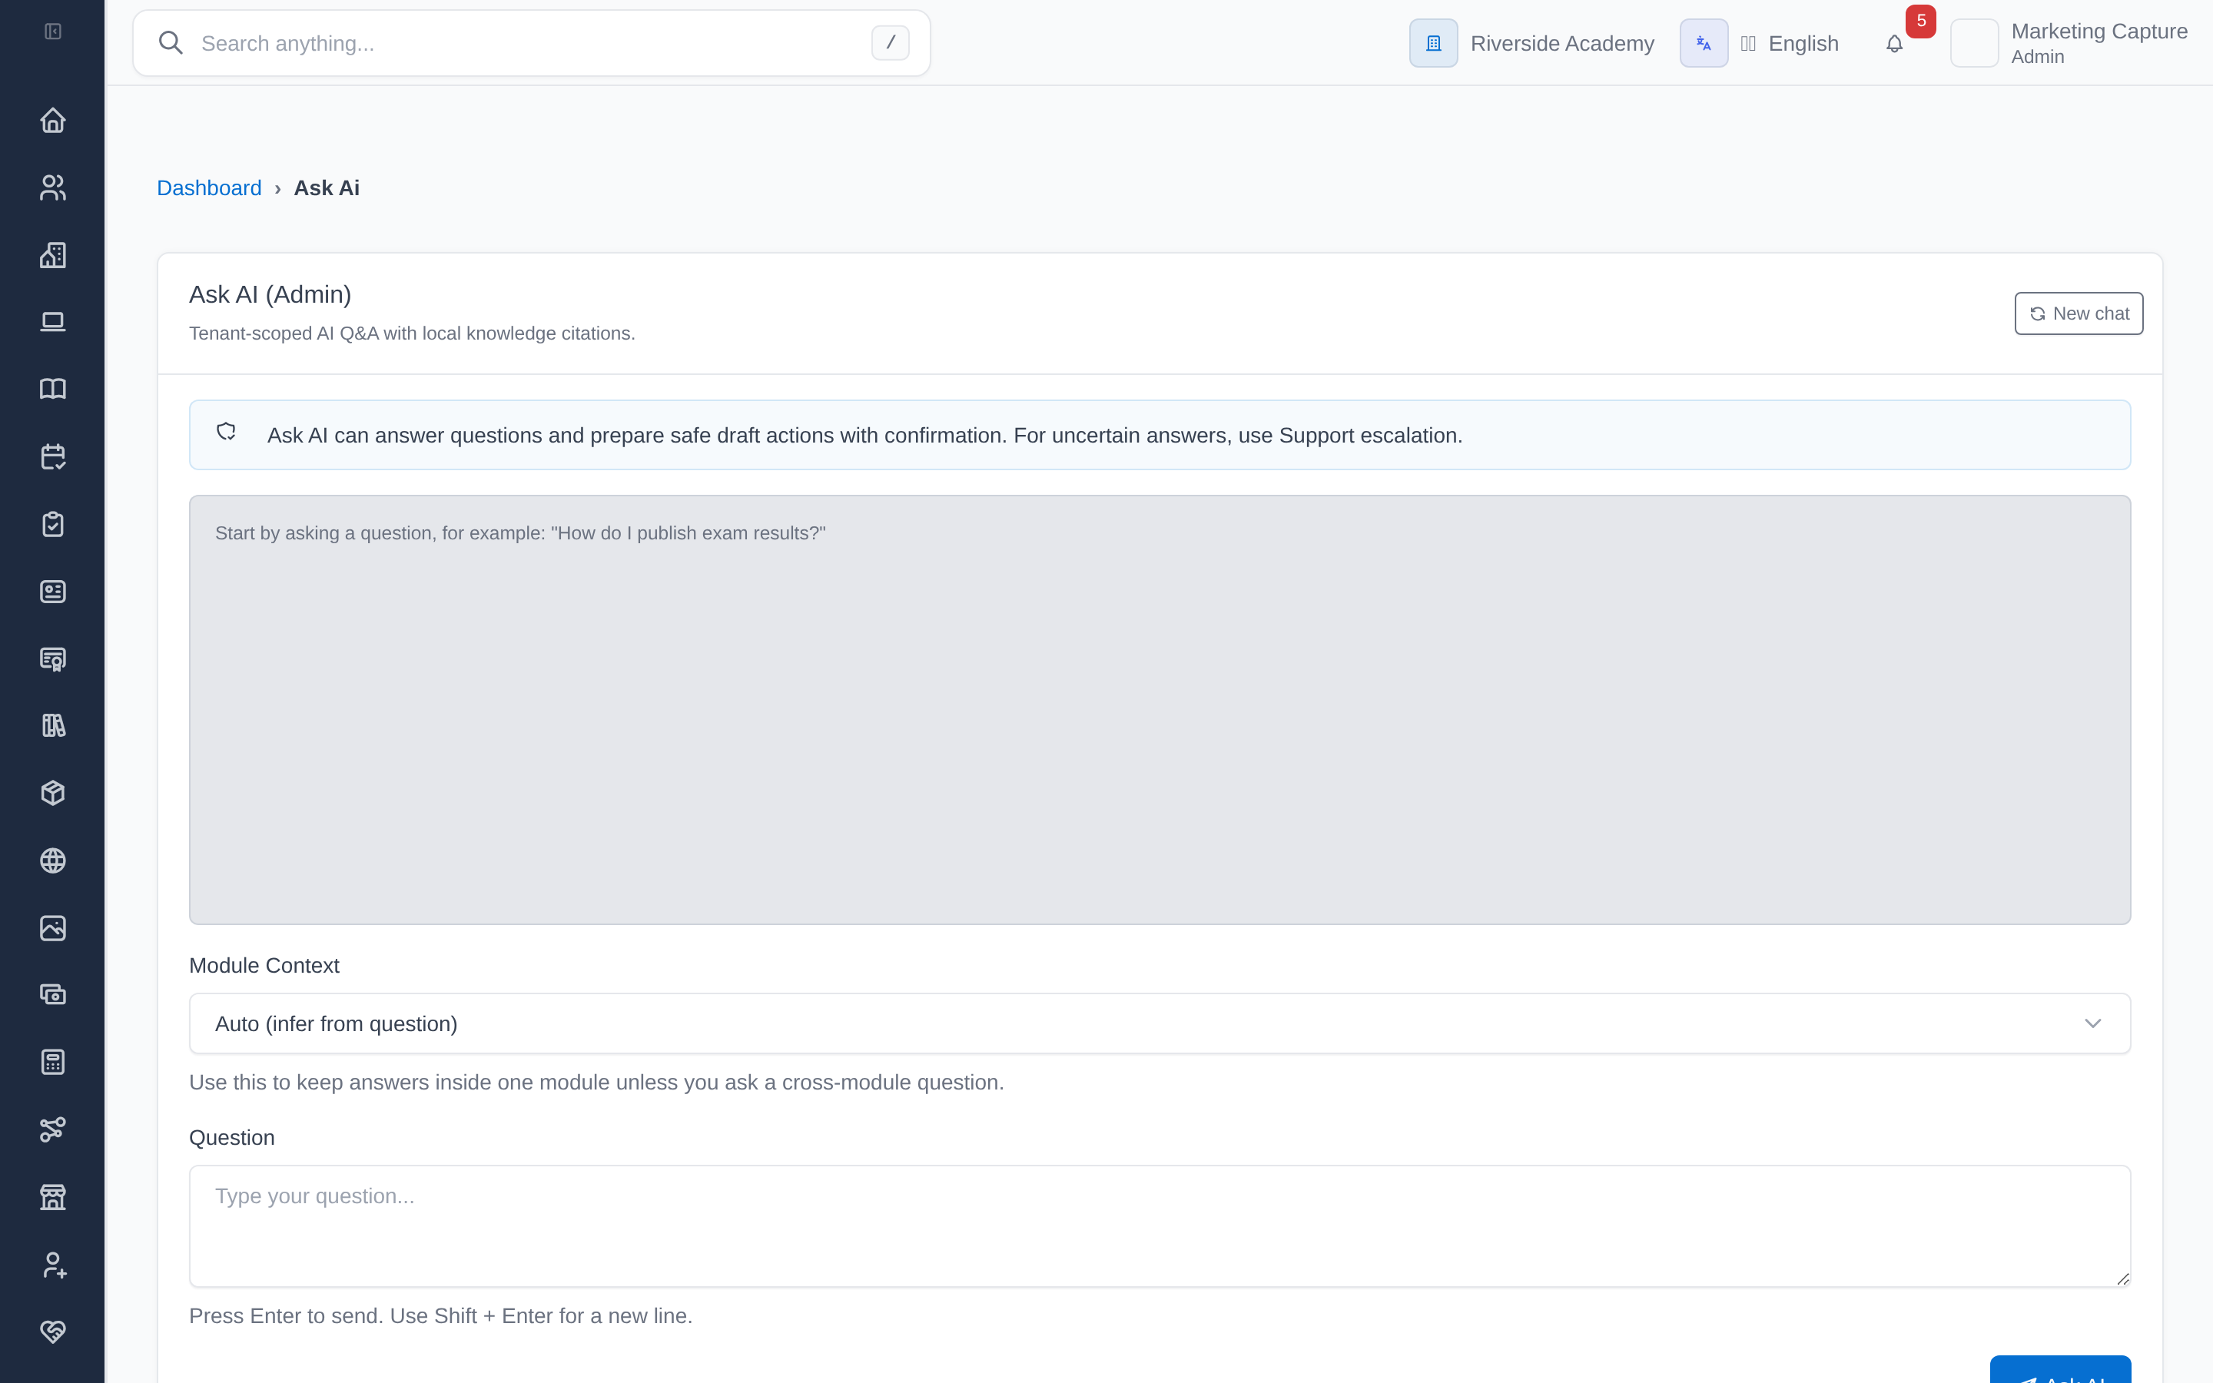Viewport: 2213px width, 1383px height.
Task: Open the ID card sidebar icon
Action: coord(53,591)
